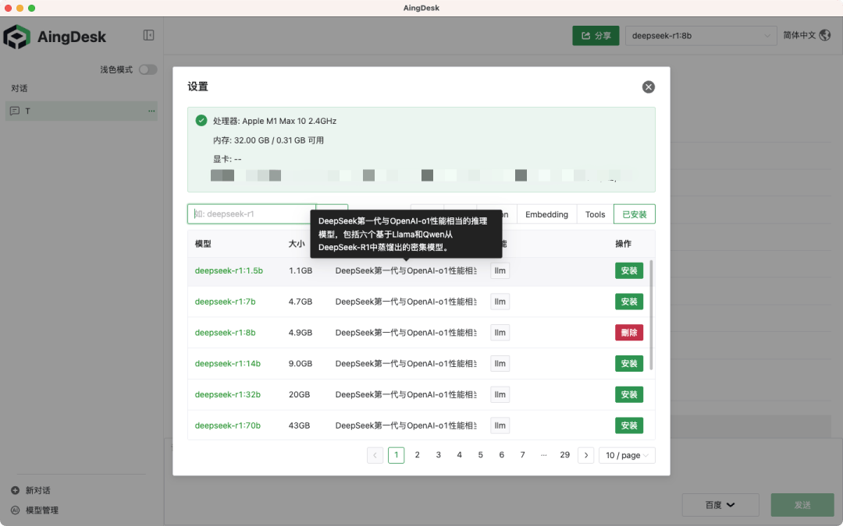Screen dimensions: 843x526
Task: Click the 模型 column header
Action: click(203, 244)
